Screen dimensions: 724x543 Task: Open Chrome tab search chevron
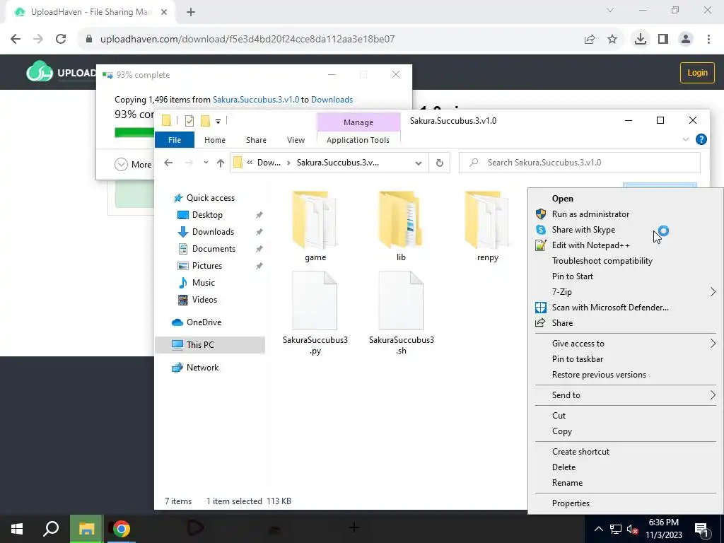tap(609, 10)
